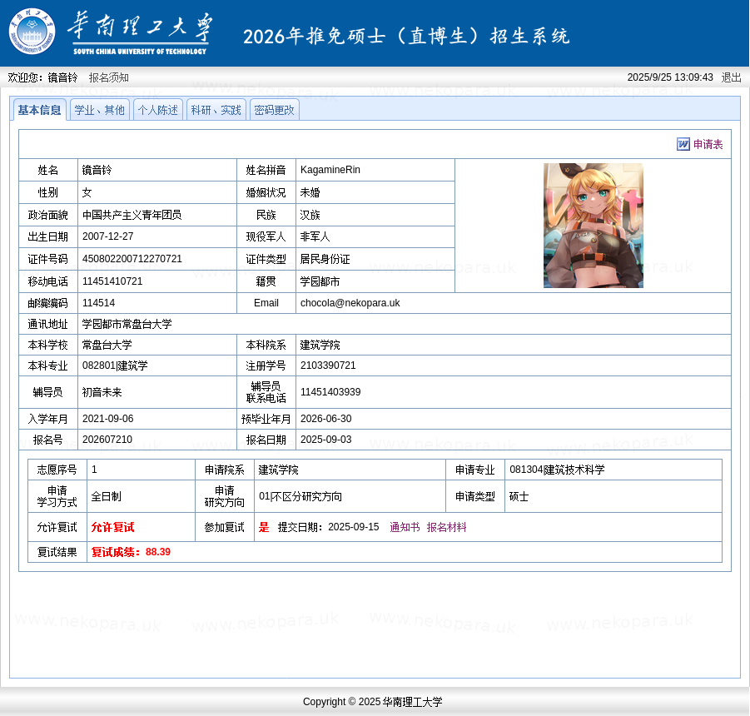Screen dimensions: 750x716
Task: Open the 密码更改 tab
Action: pos(274,110)
